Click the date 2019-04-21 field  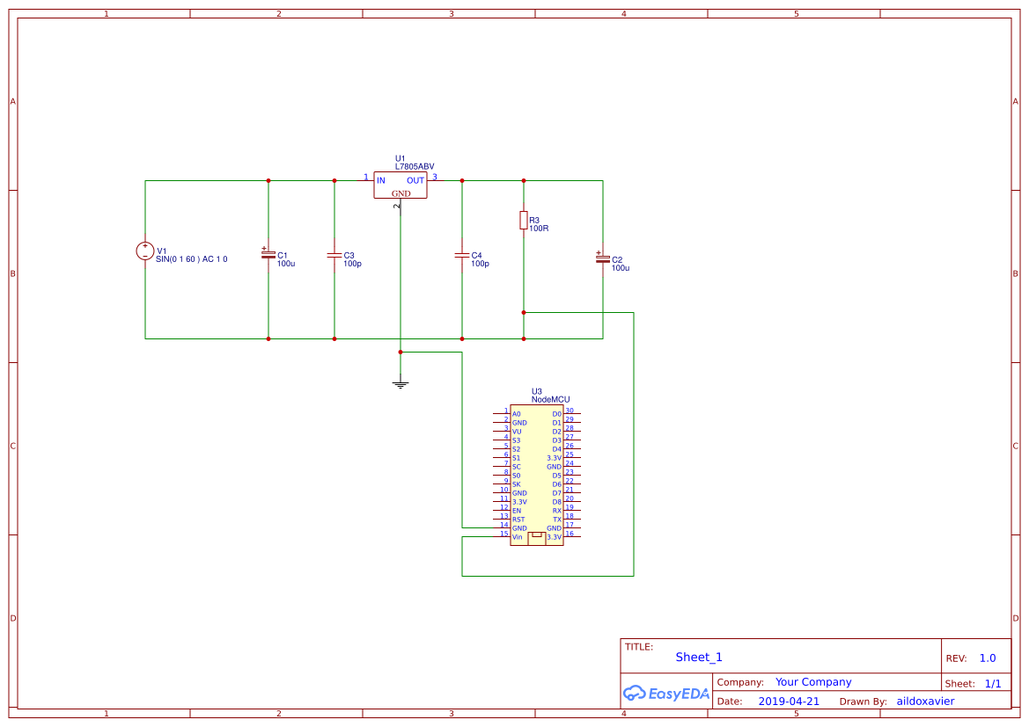790,701
